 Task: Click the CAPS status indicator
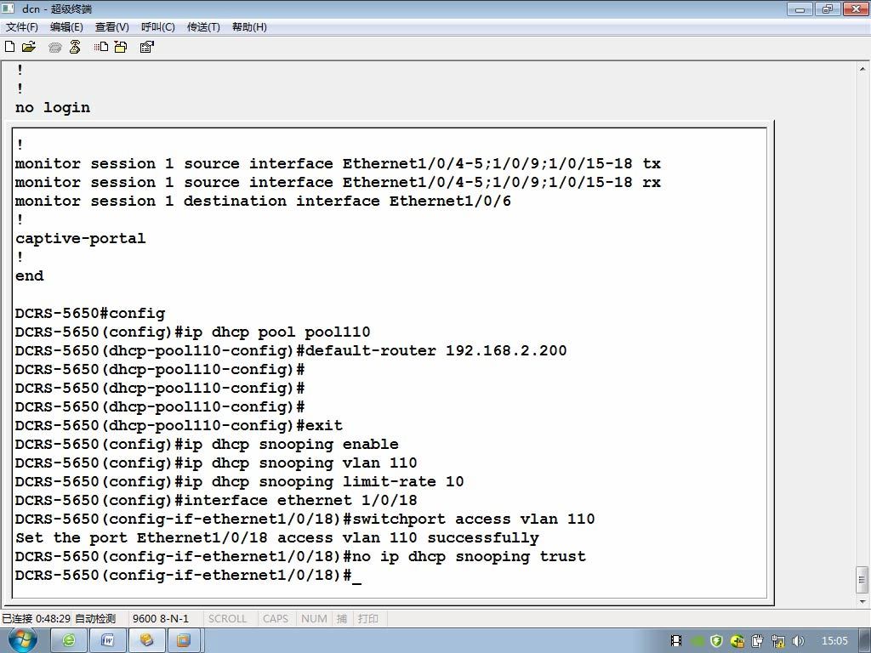coord(276,619)
